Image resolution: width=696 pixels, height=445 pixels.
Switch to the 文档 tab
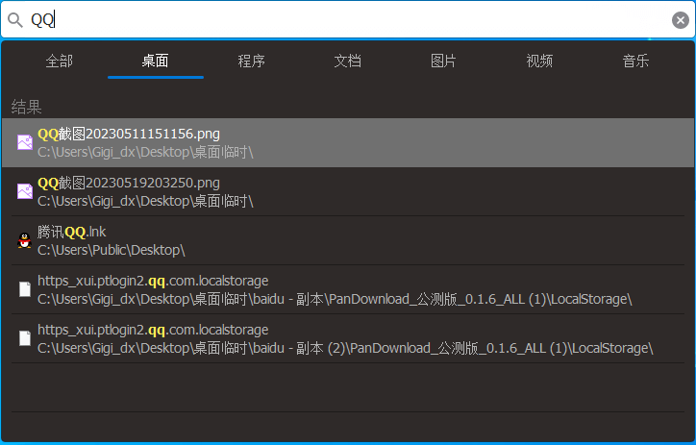click(x=348, y=61)
